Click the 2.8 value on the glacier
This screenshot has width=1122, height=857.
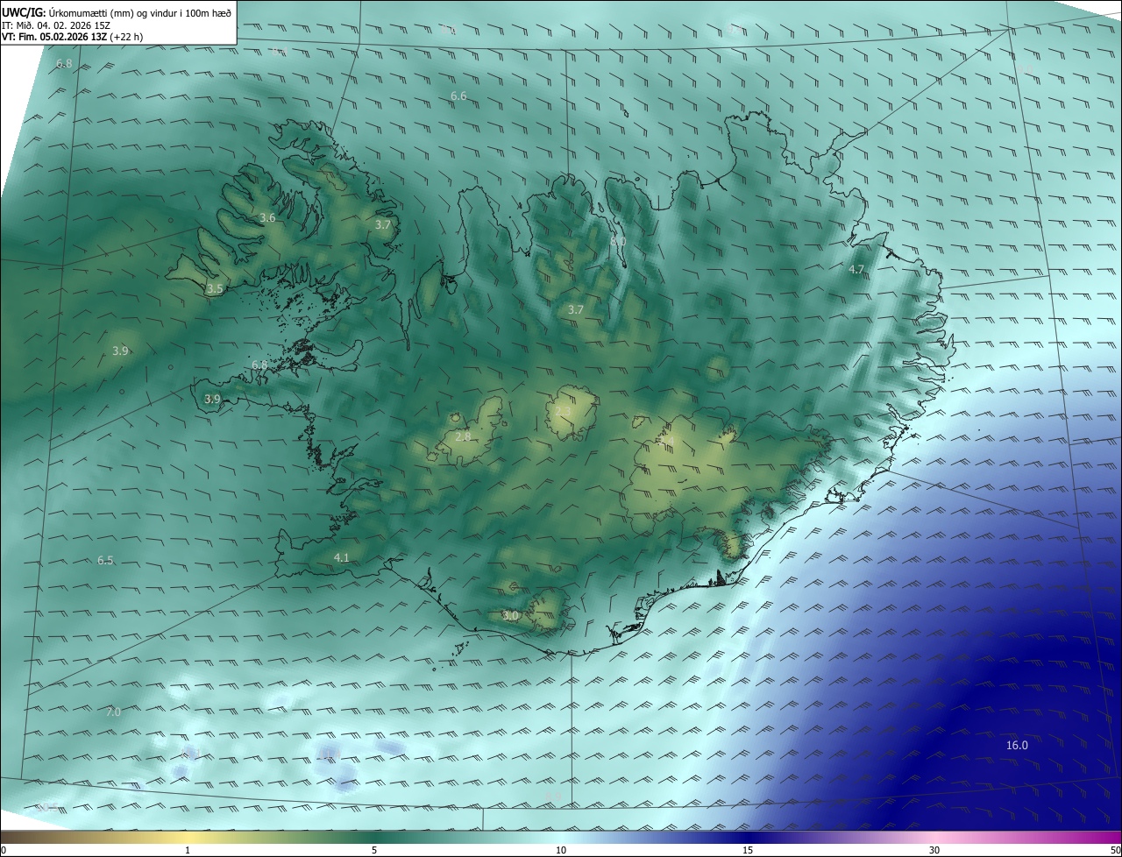463,436
